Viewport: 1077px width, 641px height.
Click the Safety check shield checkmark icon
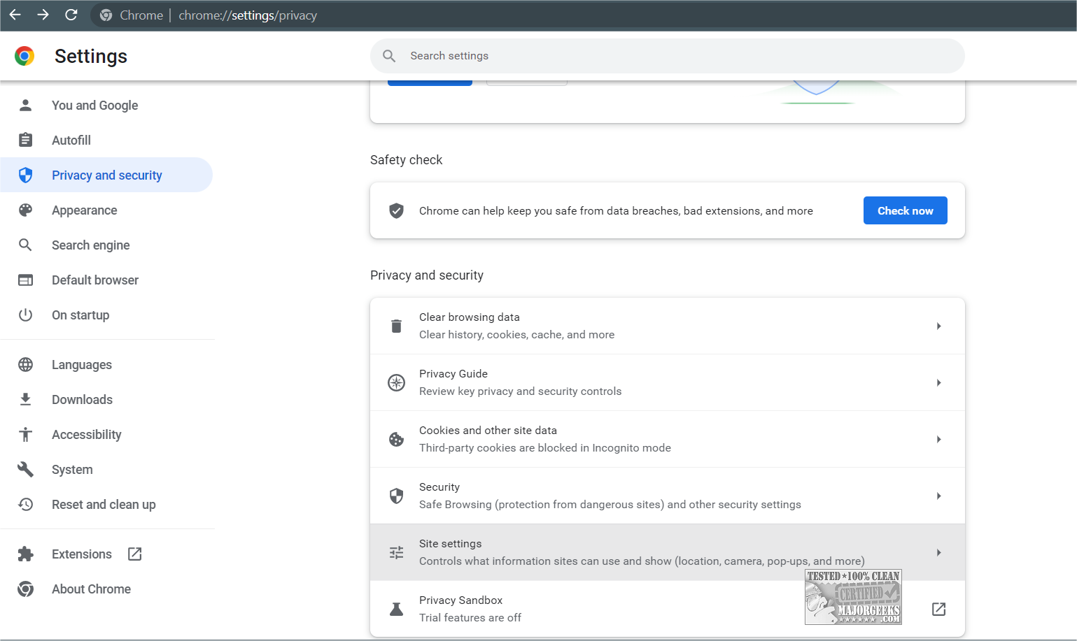pos(397,210)
